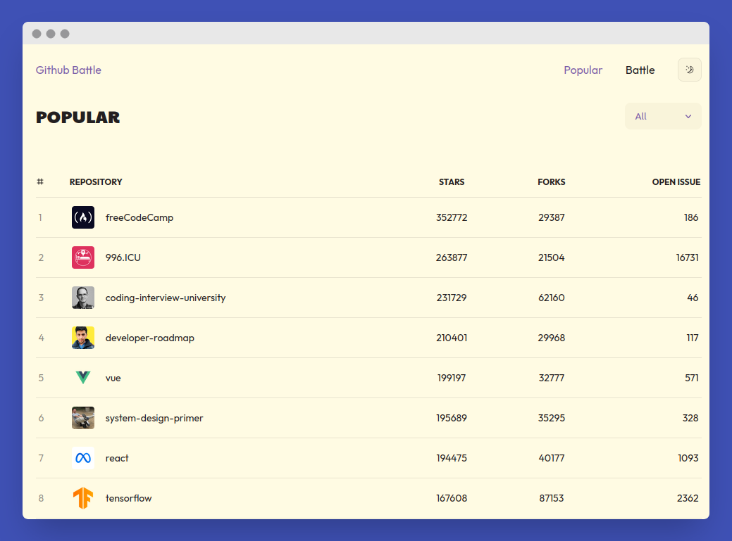732x541 pixels.
Task: Select freeCodeCamp open issue count 186
Action: coord(691,217)
